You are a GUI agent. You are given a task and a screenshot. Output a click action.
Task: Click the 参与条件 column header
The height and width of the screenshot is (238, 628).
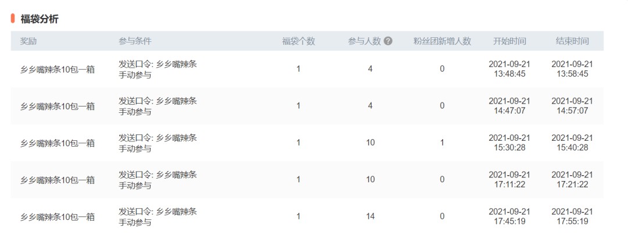[135, 41]
